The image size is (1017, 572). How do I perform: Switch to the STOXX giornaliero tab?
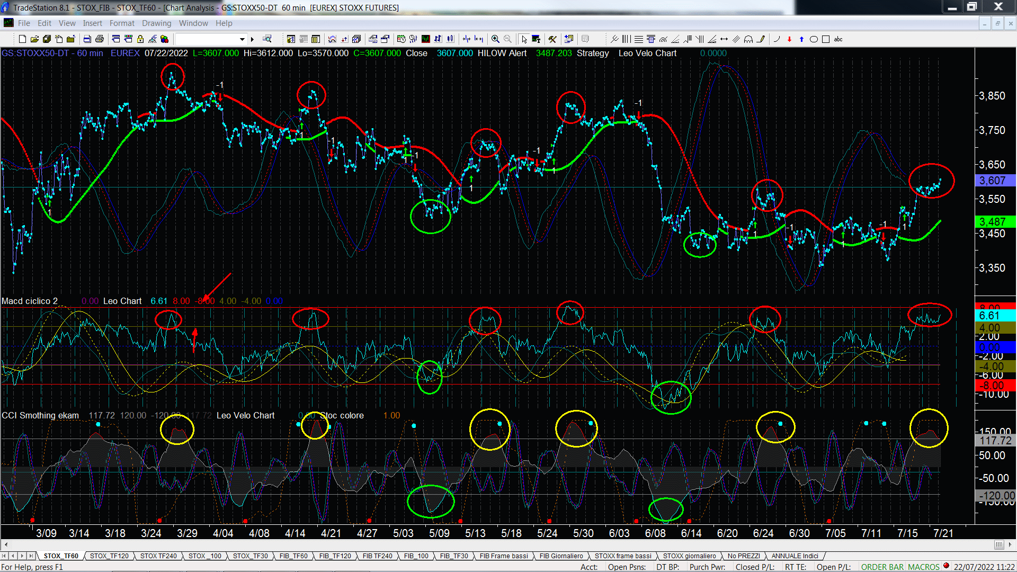[x=690, y=556]
